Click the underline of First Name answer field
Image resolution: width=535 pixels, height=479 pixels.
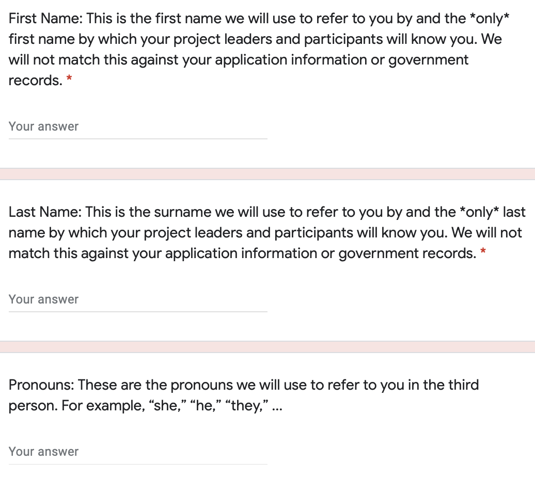[138, 138]
